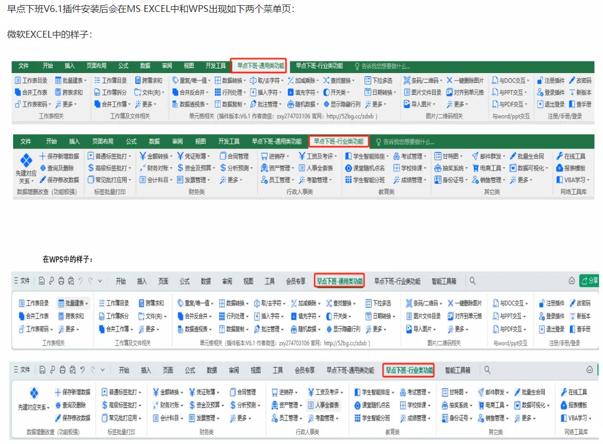Click 合并工作表 icon in Excel 通用类 ribbon
Image resolution: width=603 pixels, height=444 pixels.
click(x=18, y=92)
